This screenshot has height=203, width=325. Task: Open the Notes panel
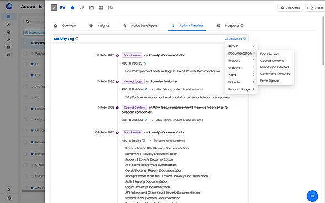(x=315, y=8)
